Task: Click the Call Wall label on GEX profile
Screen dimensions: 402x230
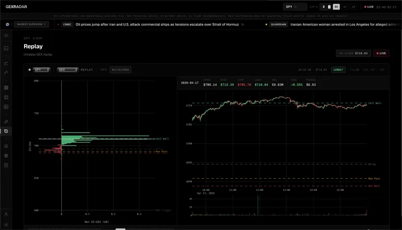Action: [162, 139]
